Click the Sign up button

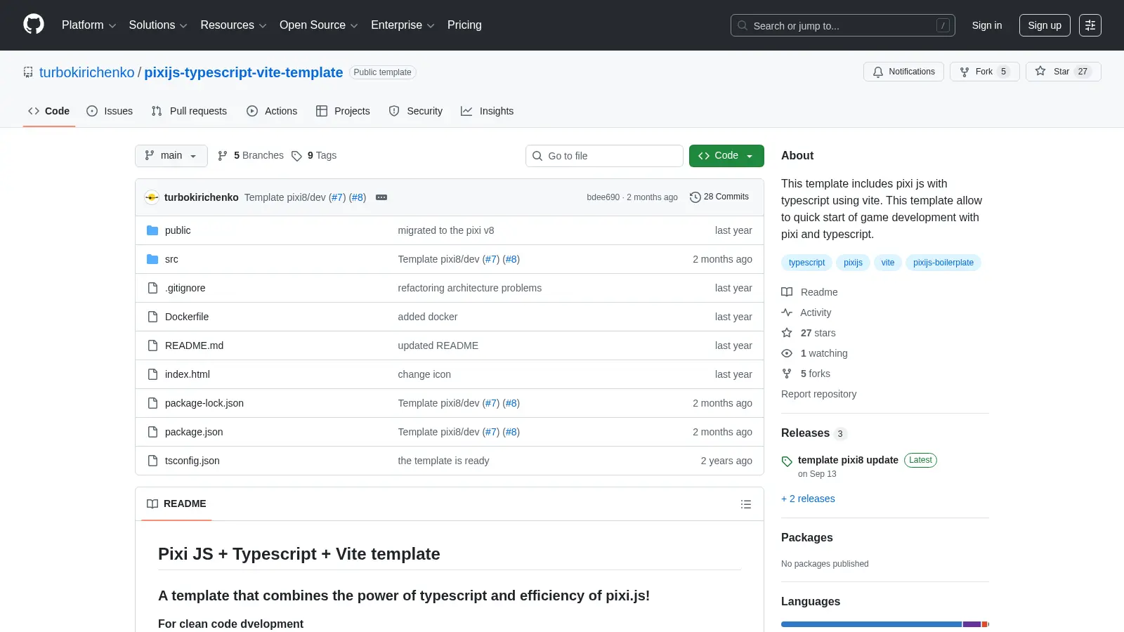pyautogui.click(x=1045, y=25)
